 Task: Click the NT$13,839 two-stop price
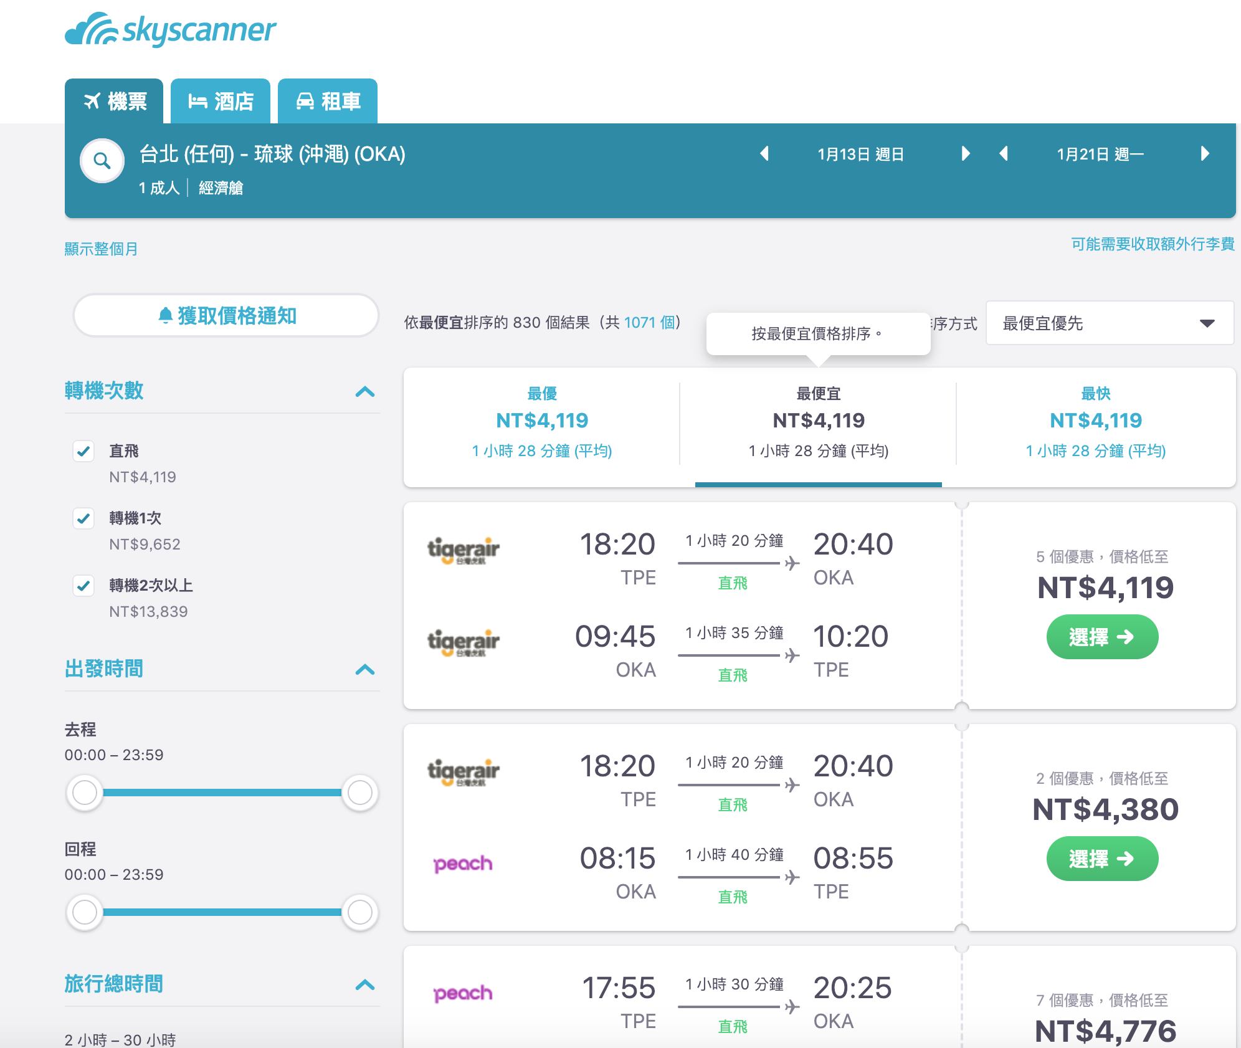(x=148, y=612)
